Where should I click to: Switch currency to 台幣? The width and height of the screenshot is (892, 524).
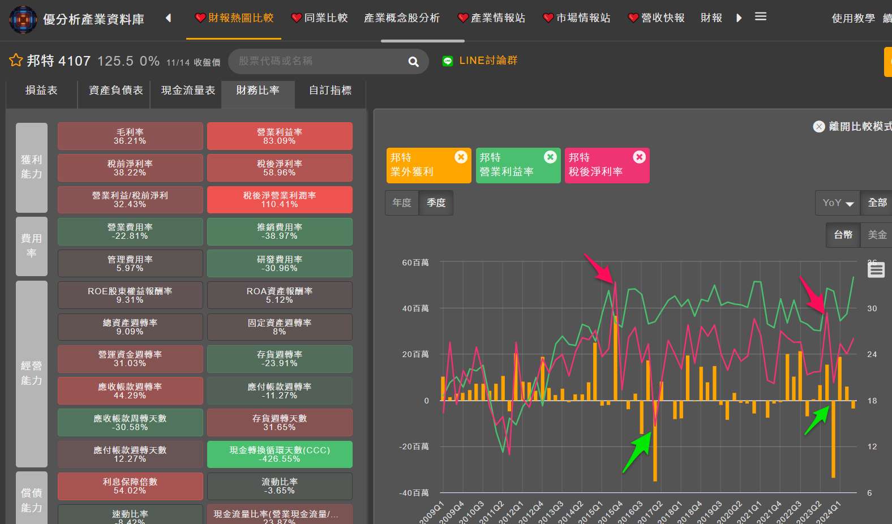coord(843,235)
